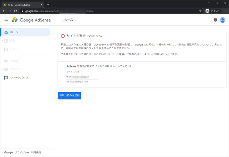The height and width of the screenshot is (157, 229).
Task: Click the lock icon in address bar
Action: pos(23,11)
